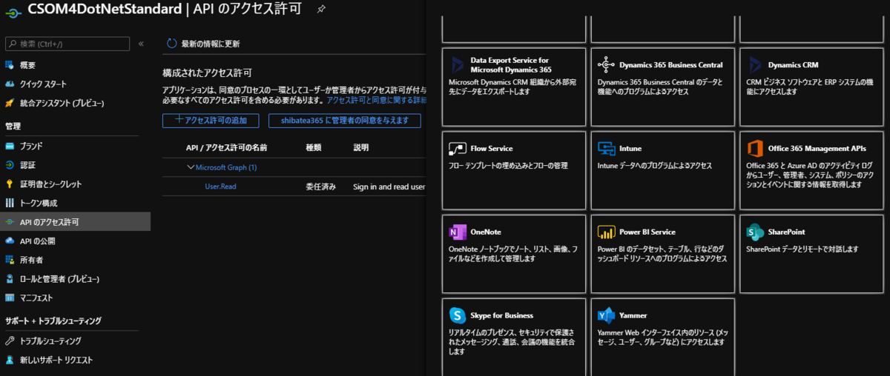Click the API / アクセス許可の名前 column header
Image resolution: width=890 pixels, height=376 pixels.
(226, 148)
